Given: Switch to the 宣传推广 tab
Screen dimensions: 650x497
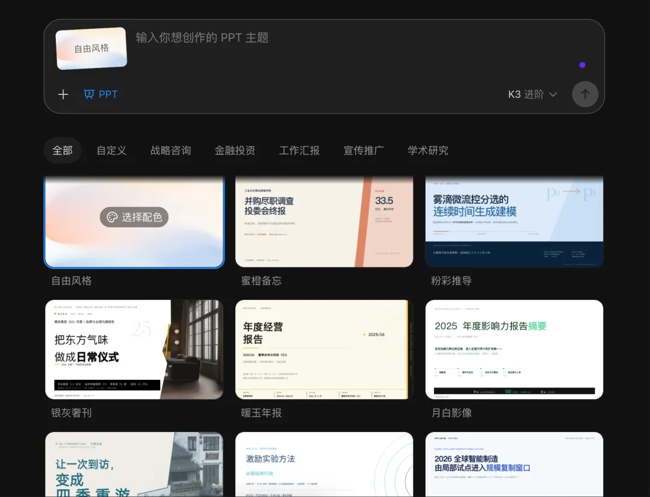Looking at the screenshot, I should (364, 150).
